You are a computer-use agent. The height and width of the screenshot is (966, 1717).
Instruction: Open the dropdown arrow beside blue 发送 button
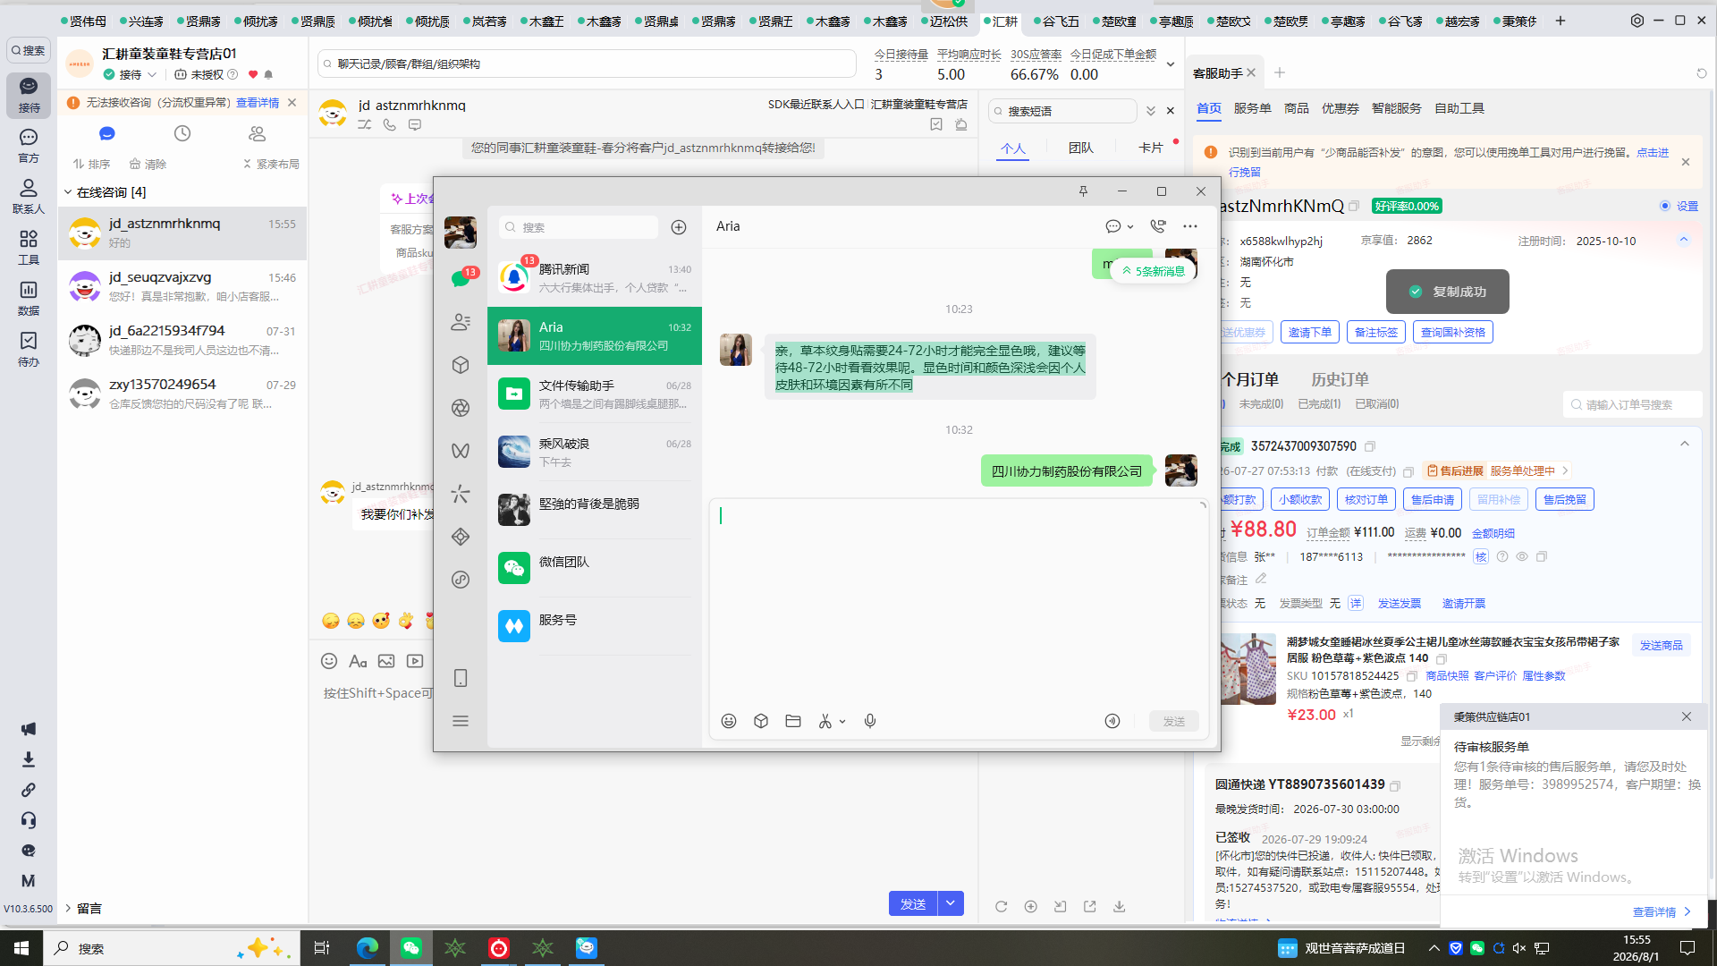(x=951, y=904)
